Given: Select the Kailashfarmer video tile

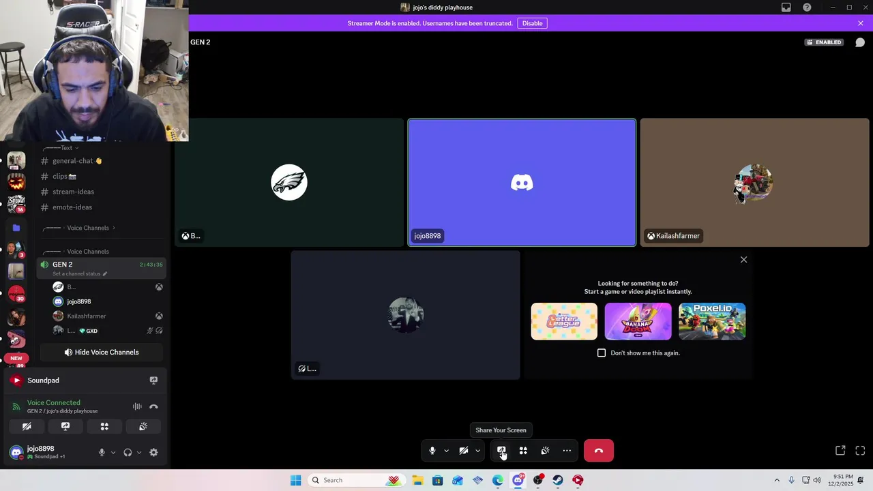Looking at the screenshot, I should [x=754, y=183].
